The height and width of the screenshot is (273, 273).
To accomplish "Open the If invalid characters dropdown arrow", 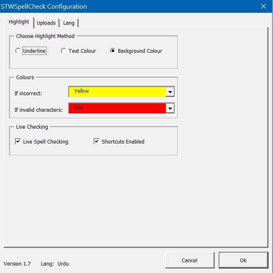I will point(170,108).
